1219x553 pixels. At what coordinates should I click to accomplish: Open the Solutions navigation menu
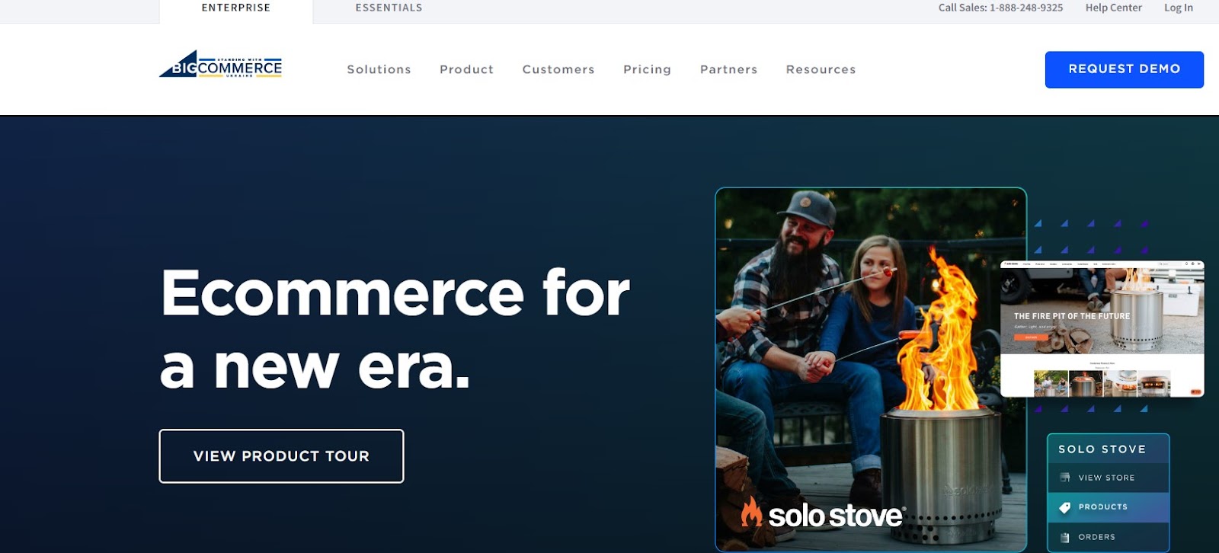click(x=379, y=69)
